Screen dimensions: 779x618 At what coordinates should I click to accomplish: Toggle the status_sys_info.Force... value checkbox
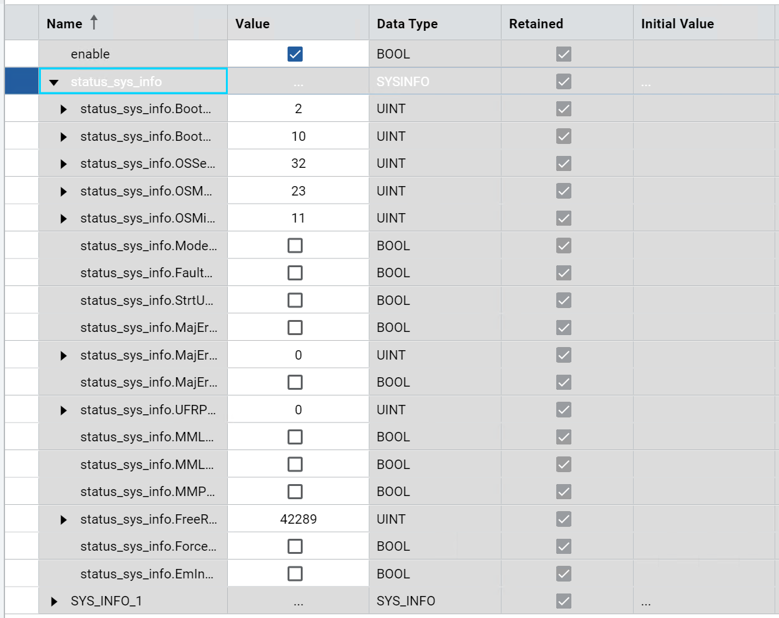click(x=295, y=546)
